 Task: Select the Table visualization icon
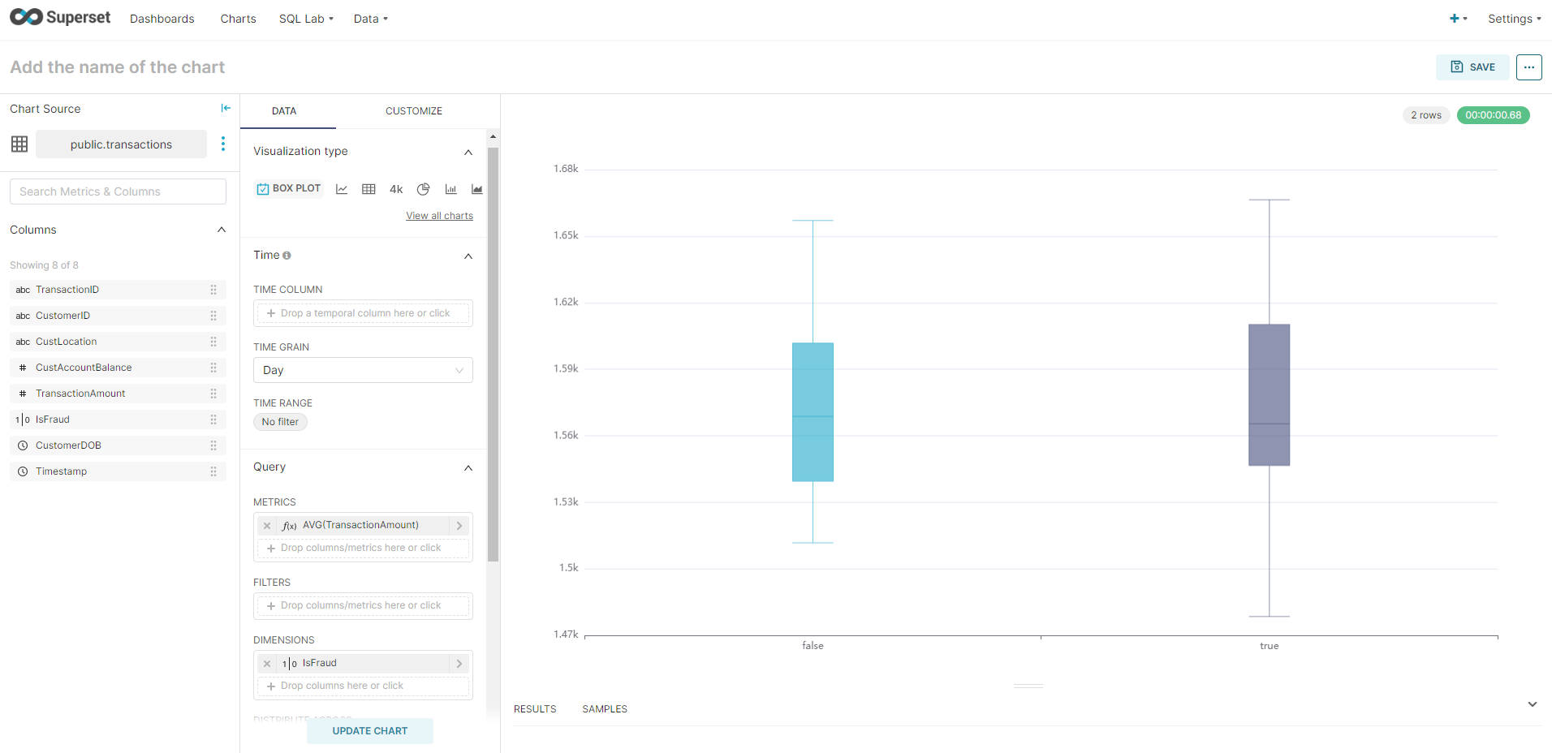369,188
